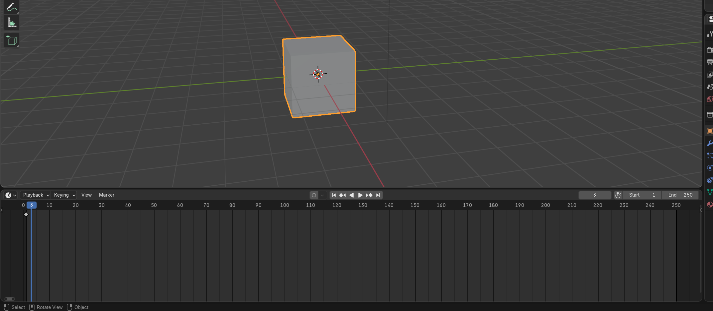
Task: Open the timeline editor type dropdown
Action: coord(11,195)
